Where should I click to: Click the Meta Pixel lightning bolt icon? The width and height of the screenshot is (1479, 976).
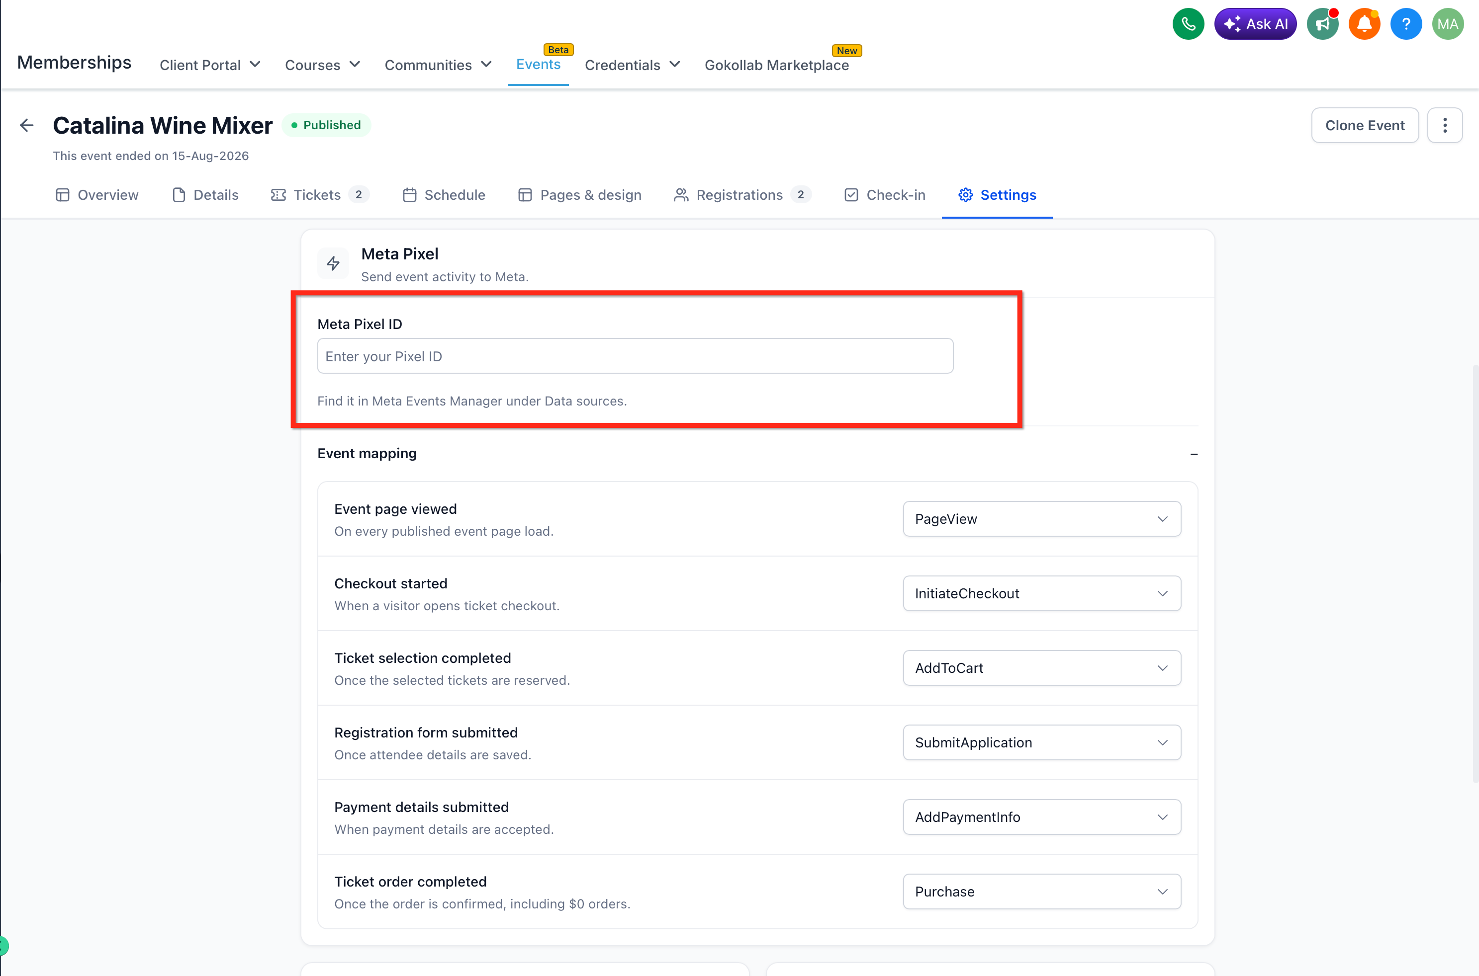click(333, 263)
